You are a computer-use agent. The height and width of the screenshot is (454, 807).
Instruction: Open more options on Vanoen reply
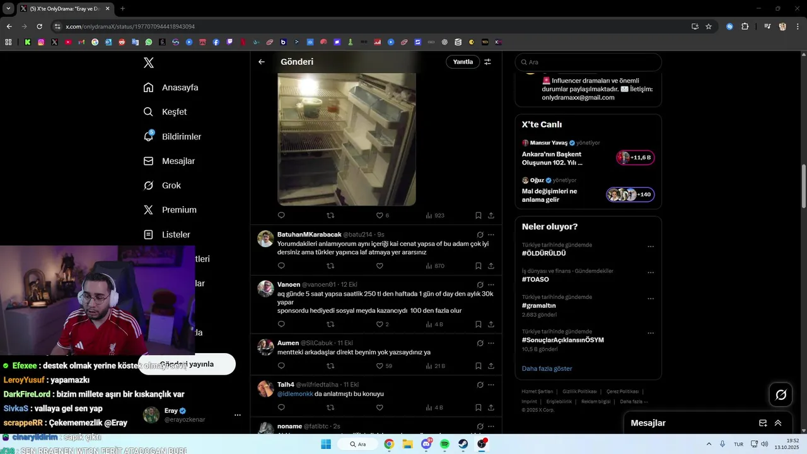[x=491, y=285]
